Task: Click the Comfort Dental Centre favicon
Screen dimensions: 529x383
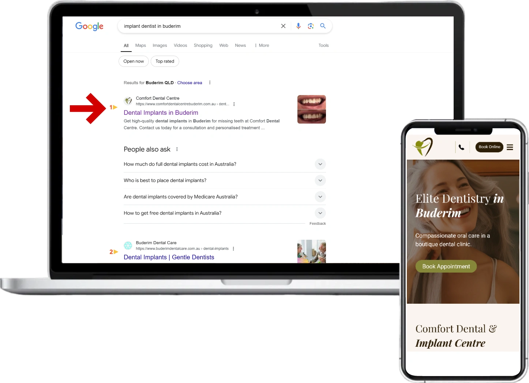Action: (128, 101)
